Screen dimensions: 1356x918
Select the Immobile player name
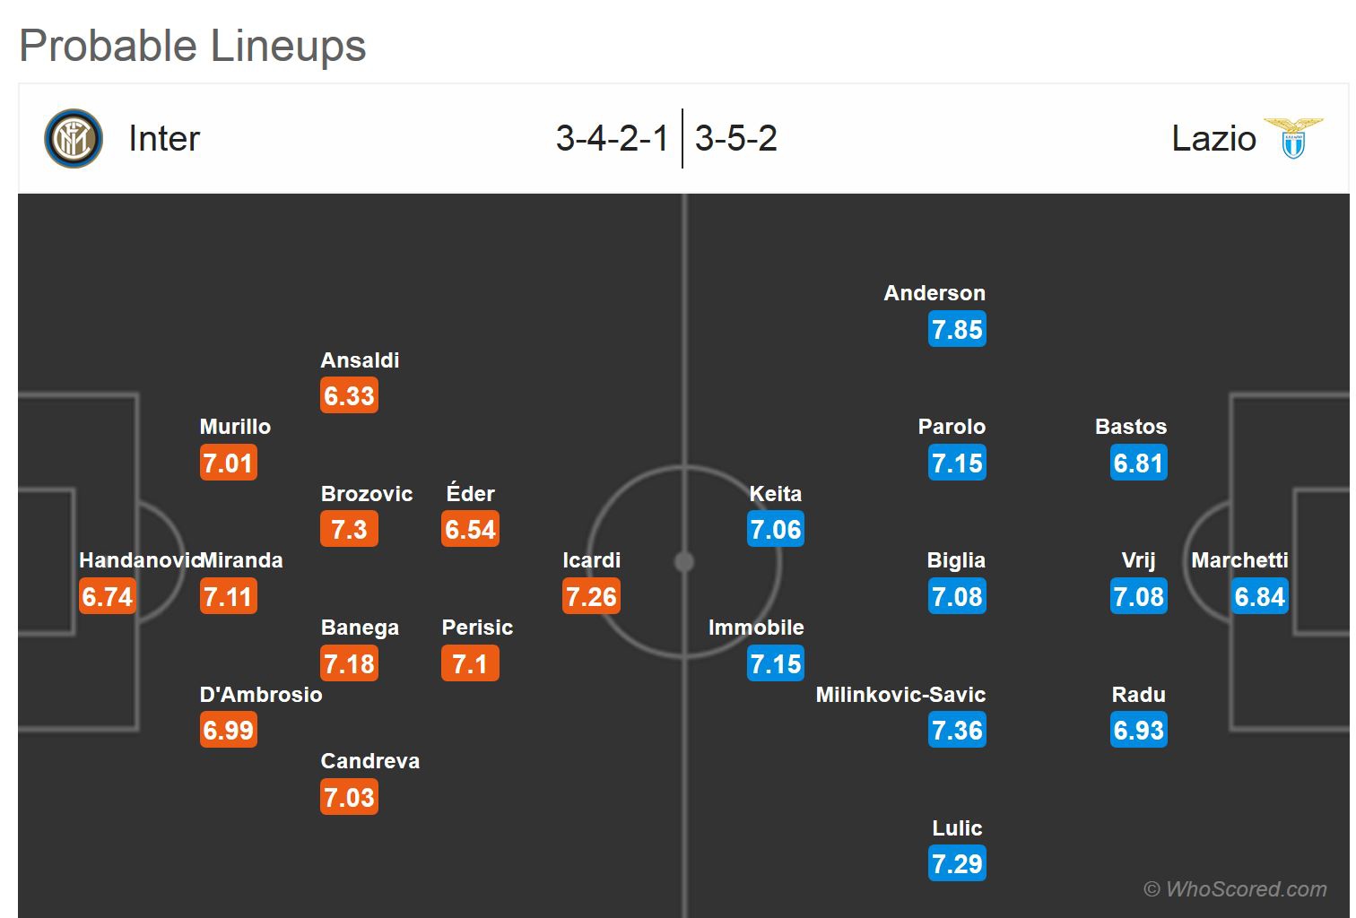[756, 628]
